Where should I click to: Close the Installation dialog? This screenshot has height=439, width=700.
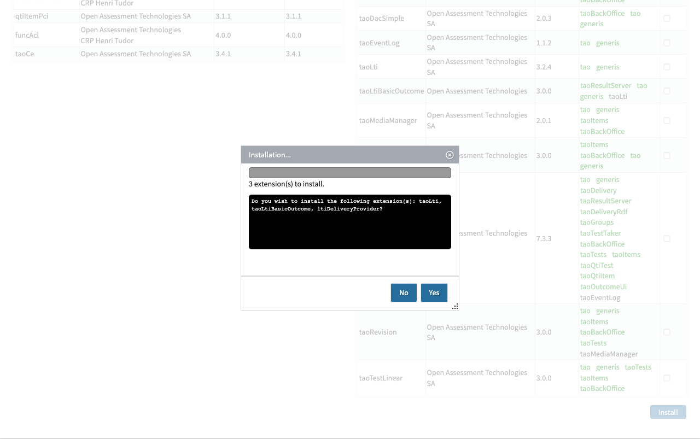(449, 155)
